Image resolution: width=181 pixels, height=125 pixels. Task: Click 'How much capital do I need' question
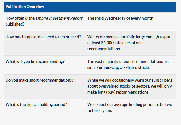pyautogui.click(x=43, y=37)
